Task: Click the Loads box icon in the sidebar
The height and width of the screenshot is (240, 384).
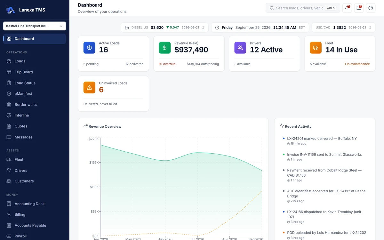Action: point(9,61)
